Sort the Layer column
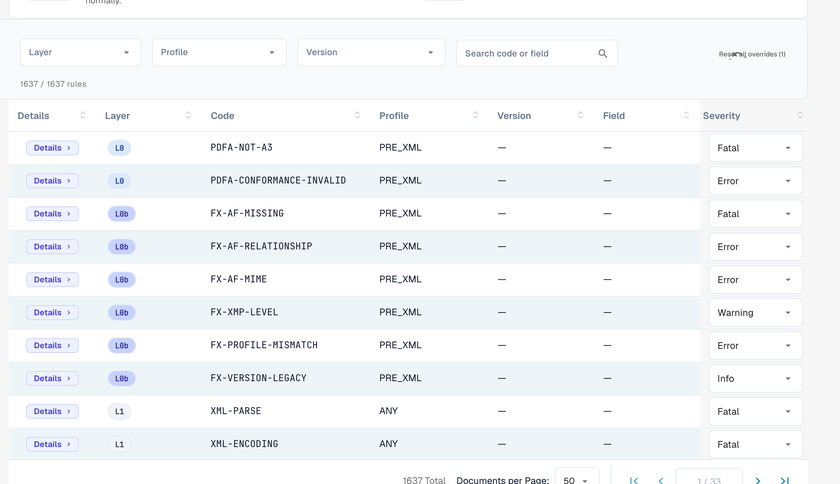This screenshot has height=484, width=840. pos(188,115)
